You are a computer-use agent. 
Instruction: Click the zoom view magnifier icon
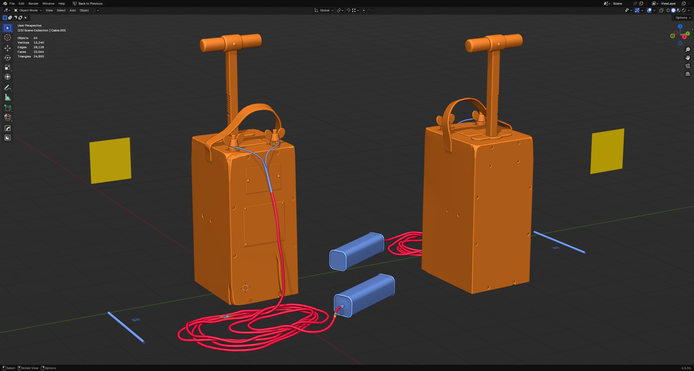(688, 50)
